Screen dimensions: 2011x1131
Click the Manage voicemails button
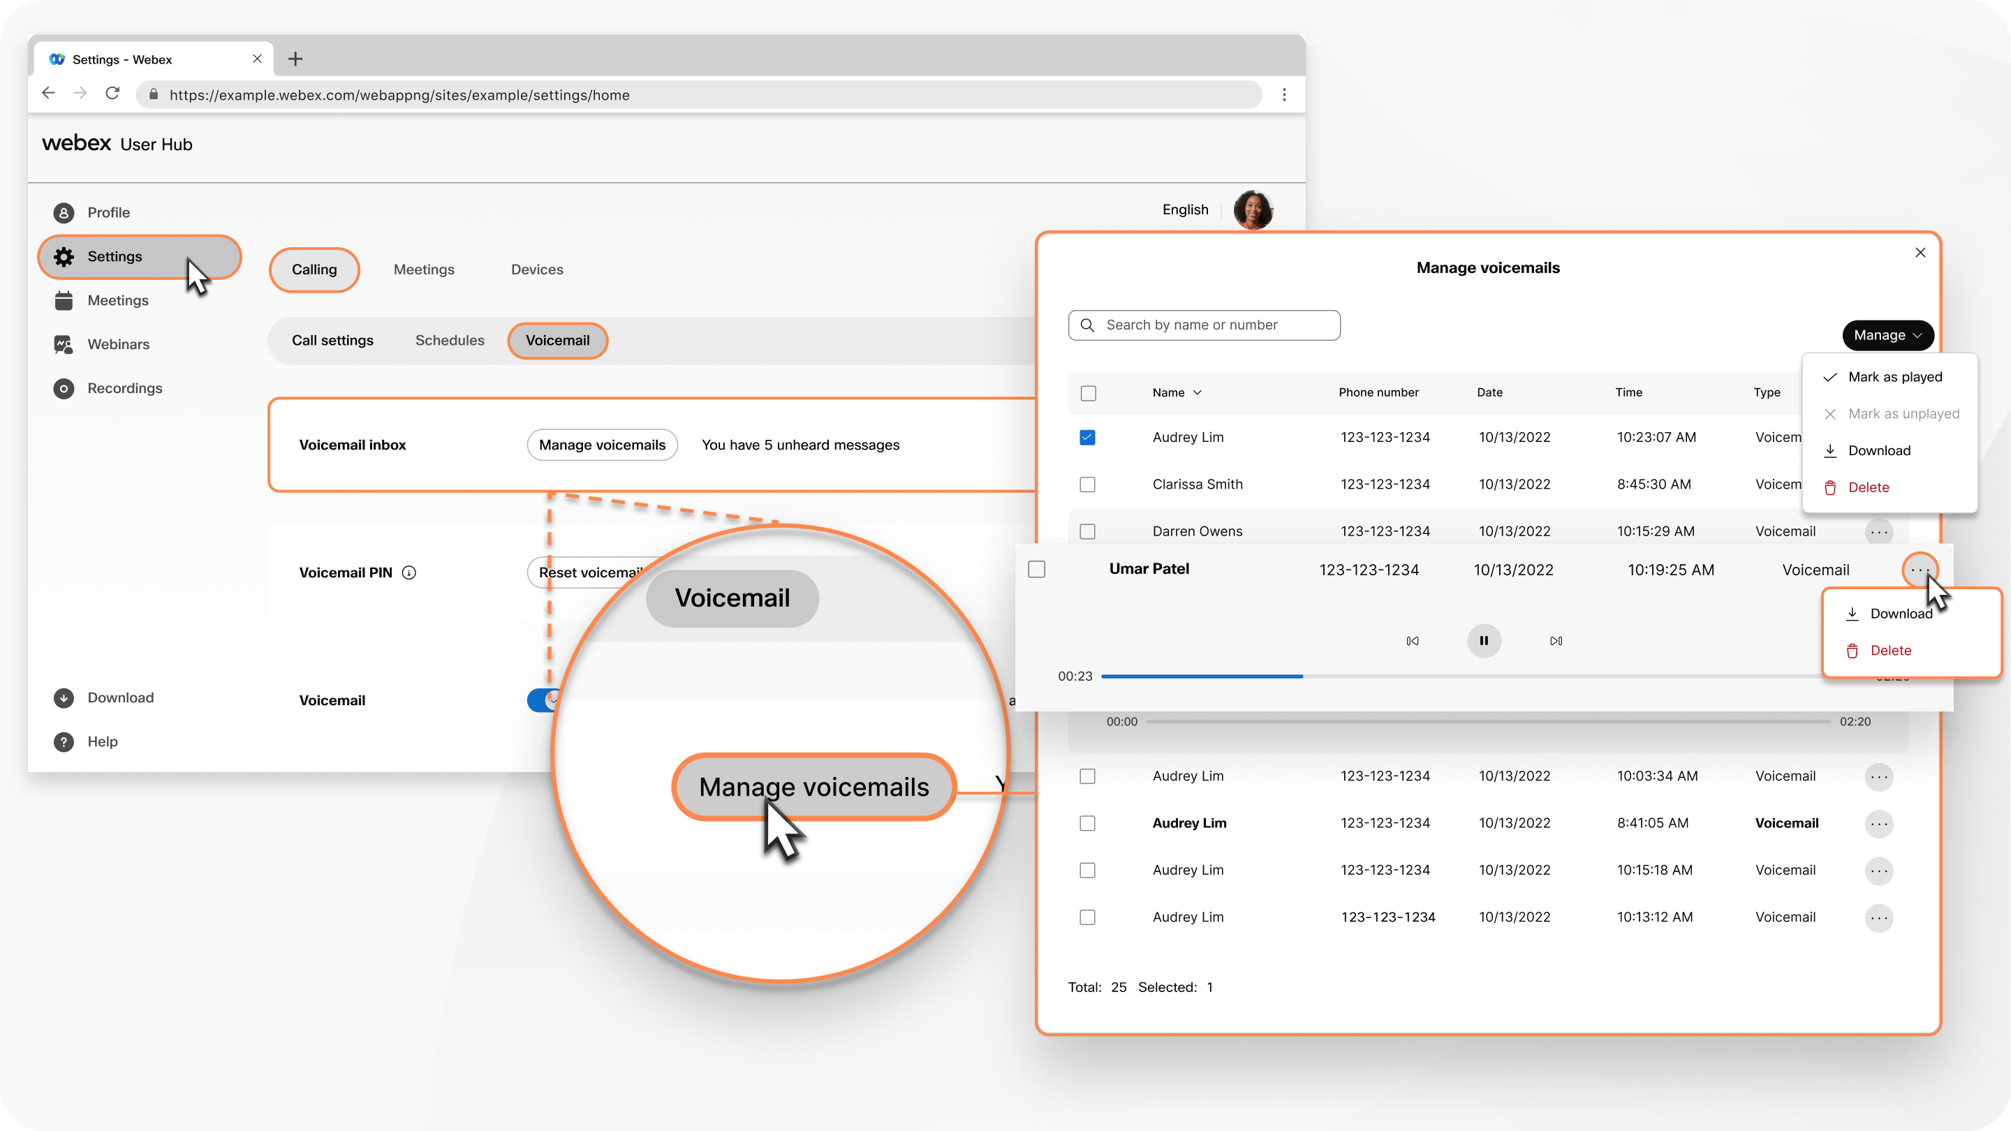pyautogui.click(x=602, y=445)
